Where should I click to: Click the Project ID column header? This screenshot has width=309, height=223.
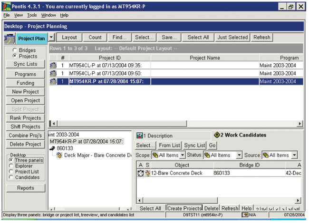point(109,58)
